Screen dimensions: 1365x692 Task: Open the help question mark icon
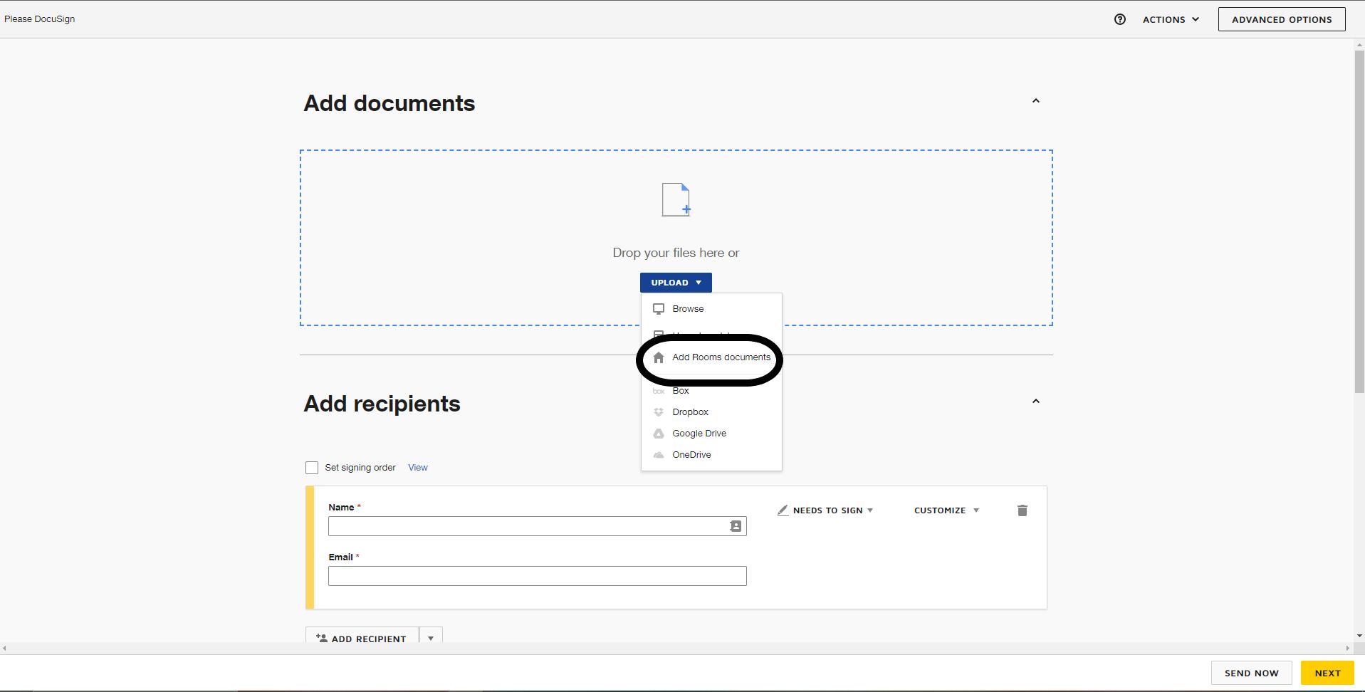pos(1120,19)
